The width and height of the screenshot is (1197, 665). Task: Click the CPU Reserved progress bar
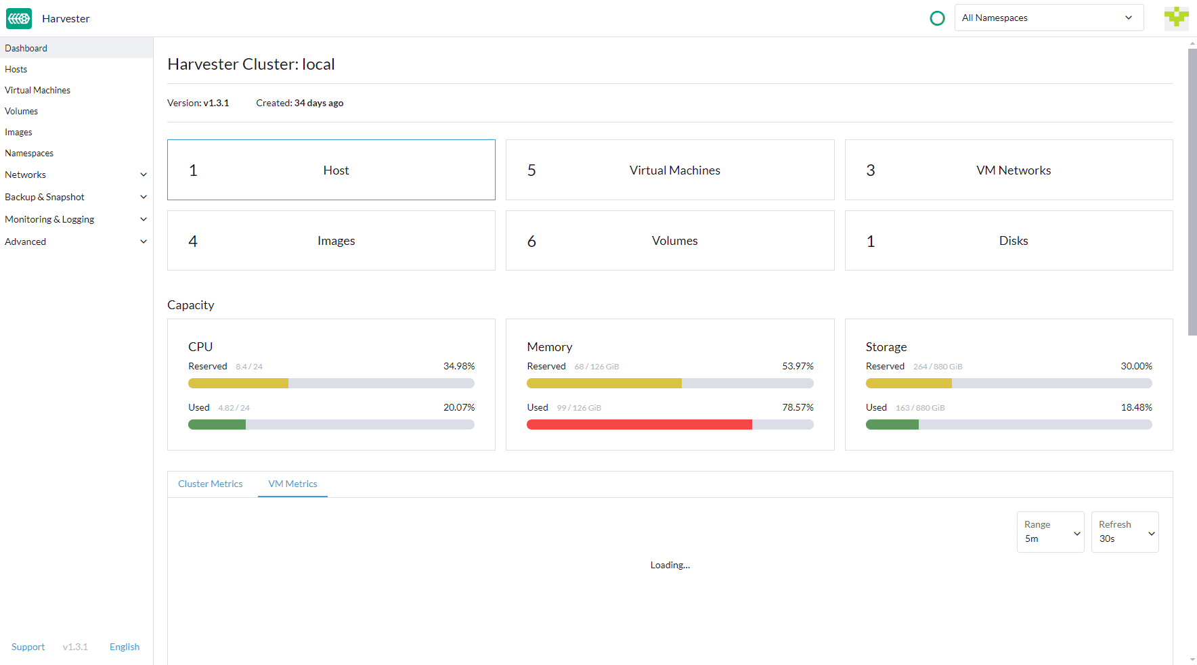(331, 384)
